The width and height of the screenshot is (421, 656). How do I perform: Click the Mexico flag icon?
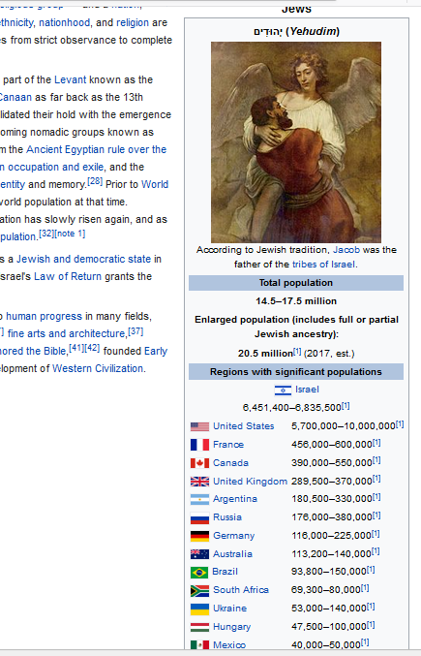(x=199, y=645)
